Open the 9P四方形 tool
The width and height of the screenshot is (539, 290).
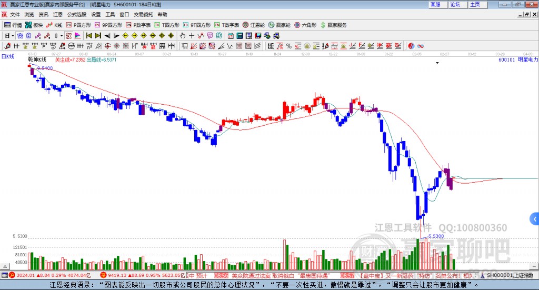coord(108,25)
